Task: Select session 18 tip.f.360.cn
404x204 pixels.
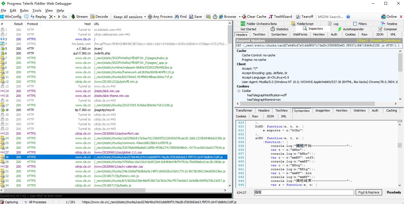Action: click(114, 110)
